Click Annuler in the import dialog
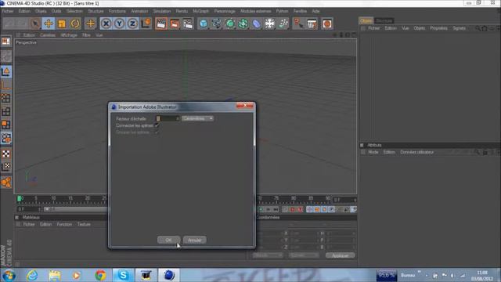Screen dimensions: 501x282 click(x=195, y=240)
